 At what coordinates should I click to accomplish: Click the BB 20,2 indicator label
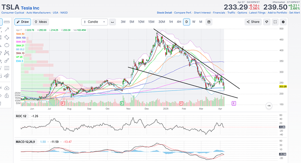pyautogui.click(x=20, y=50)
